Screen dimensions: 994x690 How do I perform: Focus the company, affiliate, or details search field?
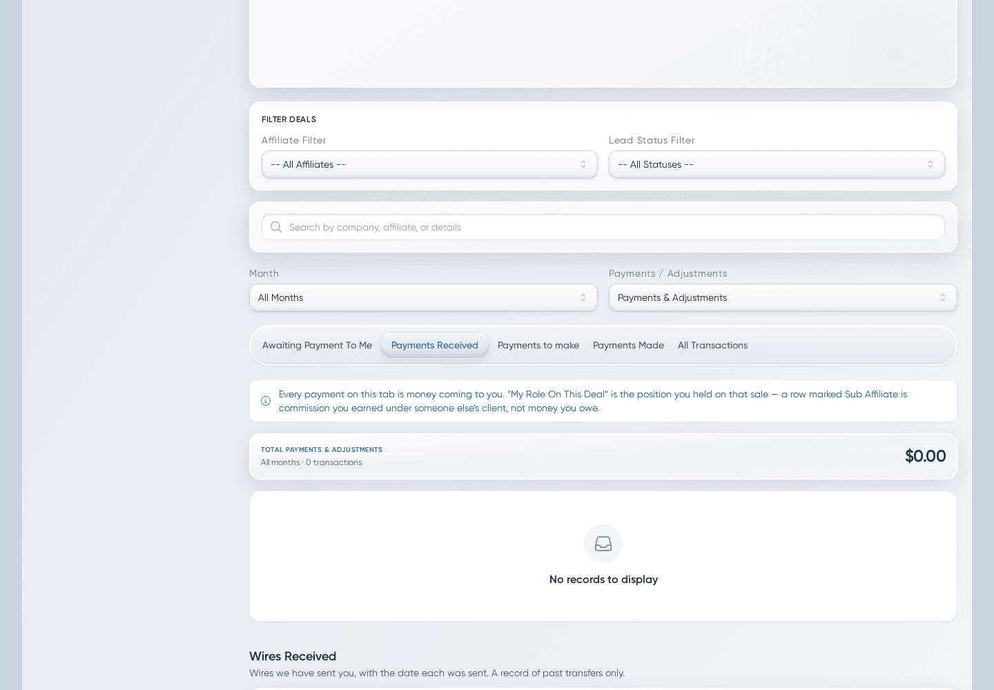click(603, 227)
